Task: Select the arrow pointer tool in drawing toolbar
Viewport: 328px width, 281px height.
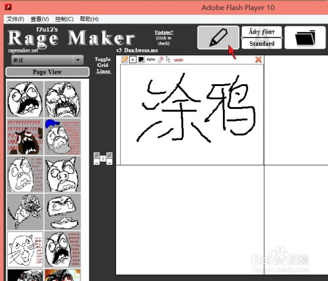Action: 168,59
